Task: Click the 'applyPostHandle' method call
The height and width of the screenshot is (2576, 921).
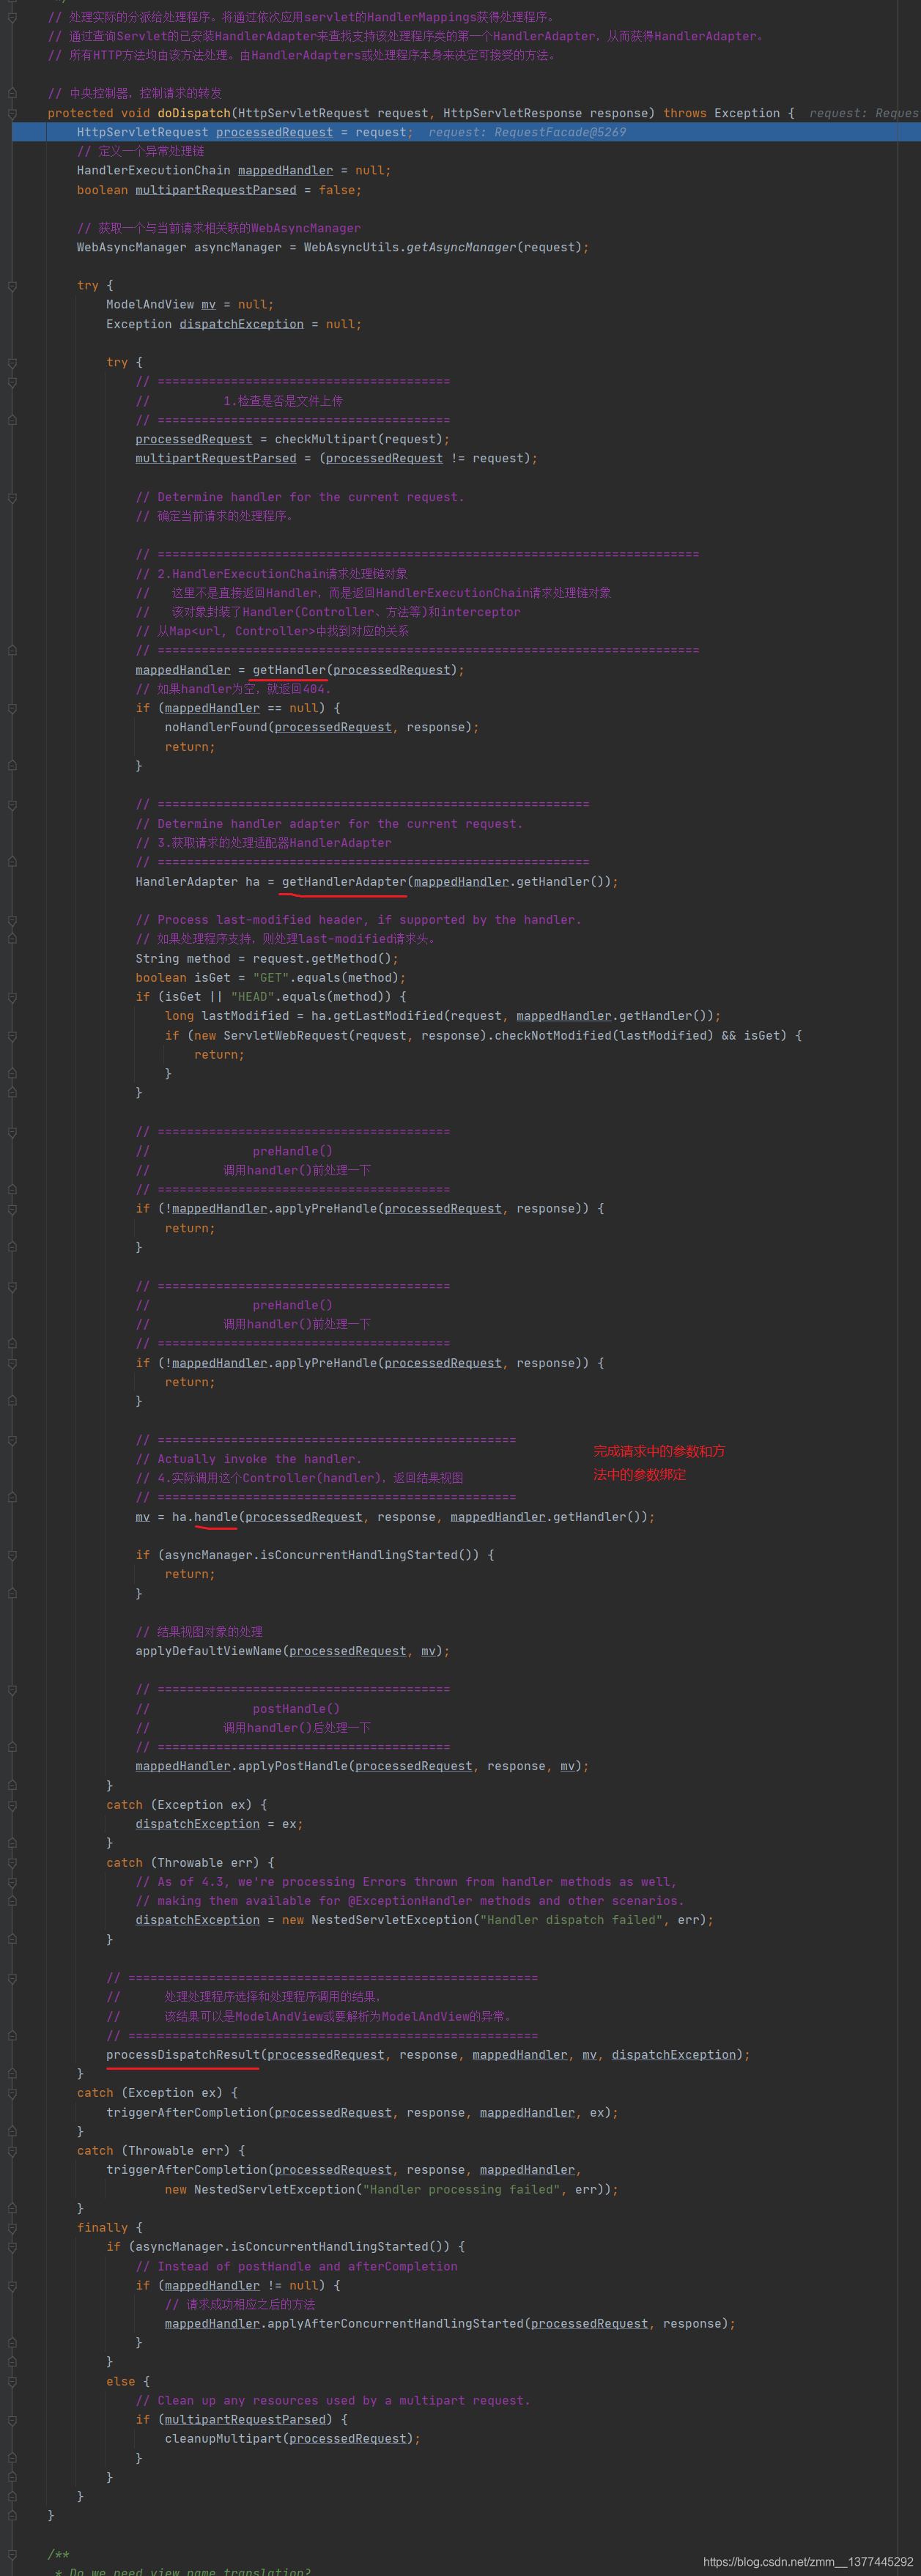Action: coord(293,1766)
